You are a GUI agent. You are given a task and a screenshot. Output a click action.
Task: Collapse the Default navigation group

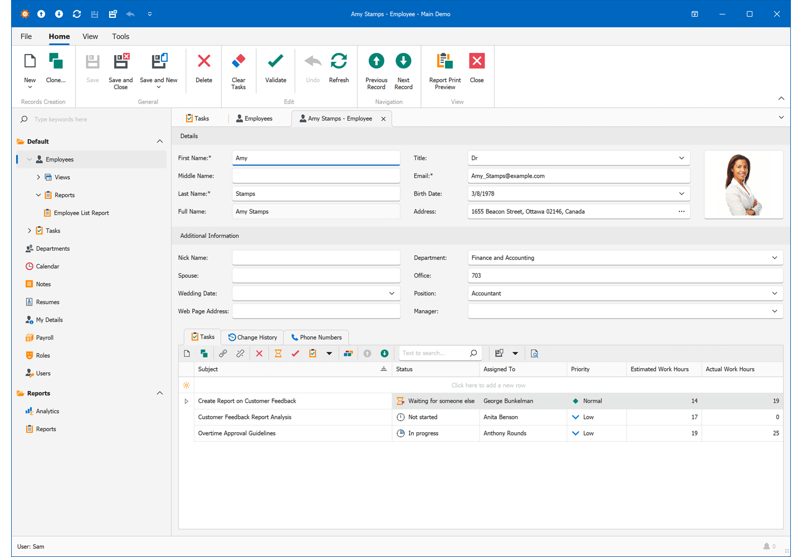pyautogui.click(x=160, y=141)
